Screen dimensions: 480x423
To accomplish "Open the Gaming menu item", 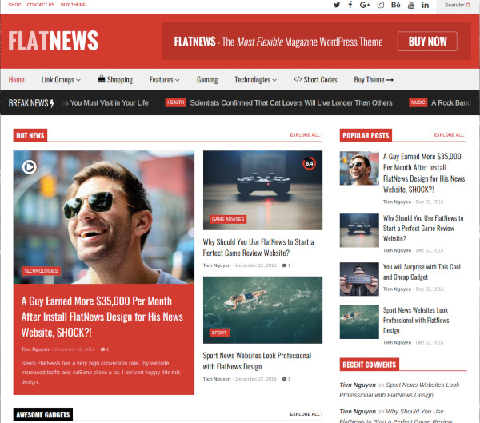I will pos(207,80).
